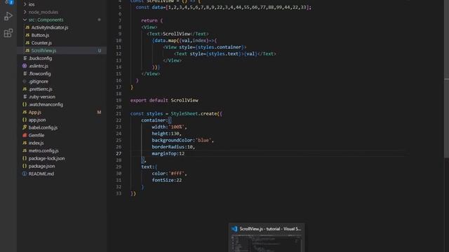The image size is (449, 252).
Task: Click line number 19 in the gutter
Action: coord(119,100)
